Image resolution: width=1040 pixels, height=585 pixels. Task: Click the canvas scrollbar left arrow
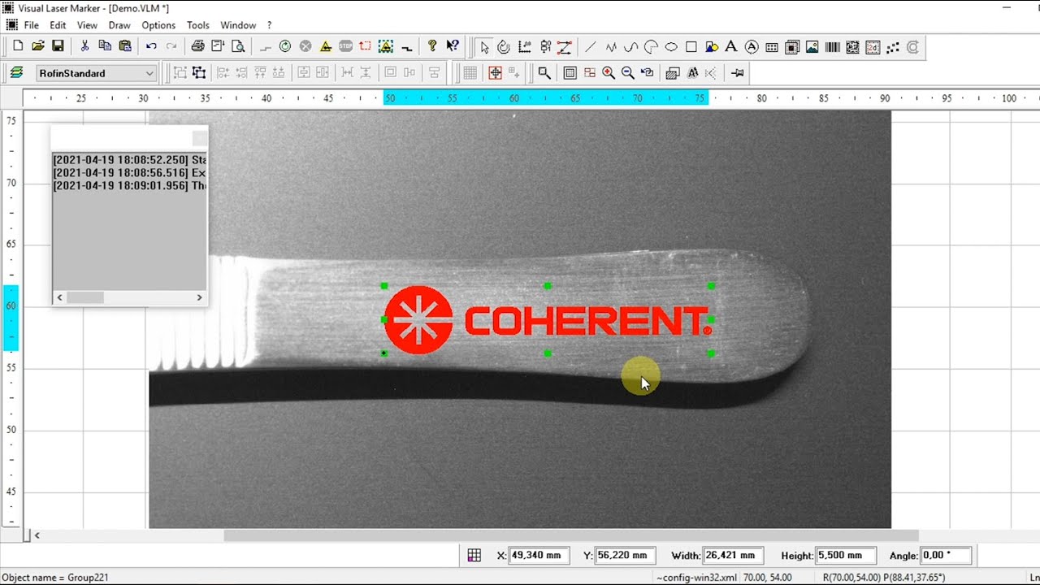(x=37, y=535)
